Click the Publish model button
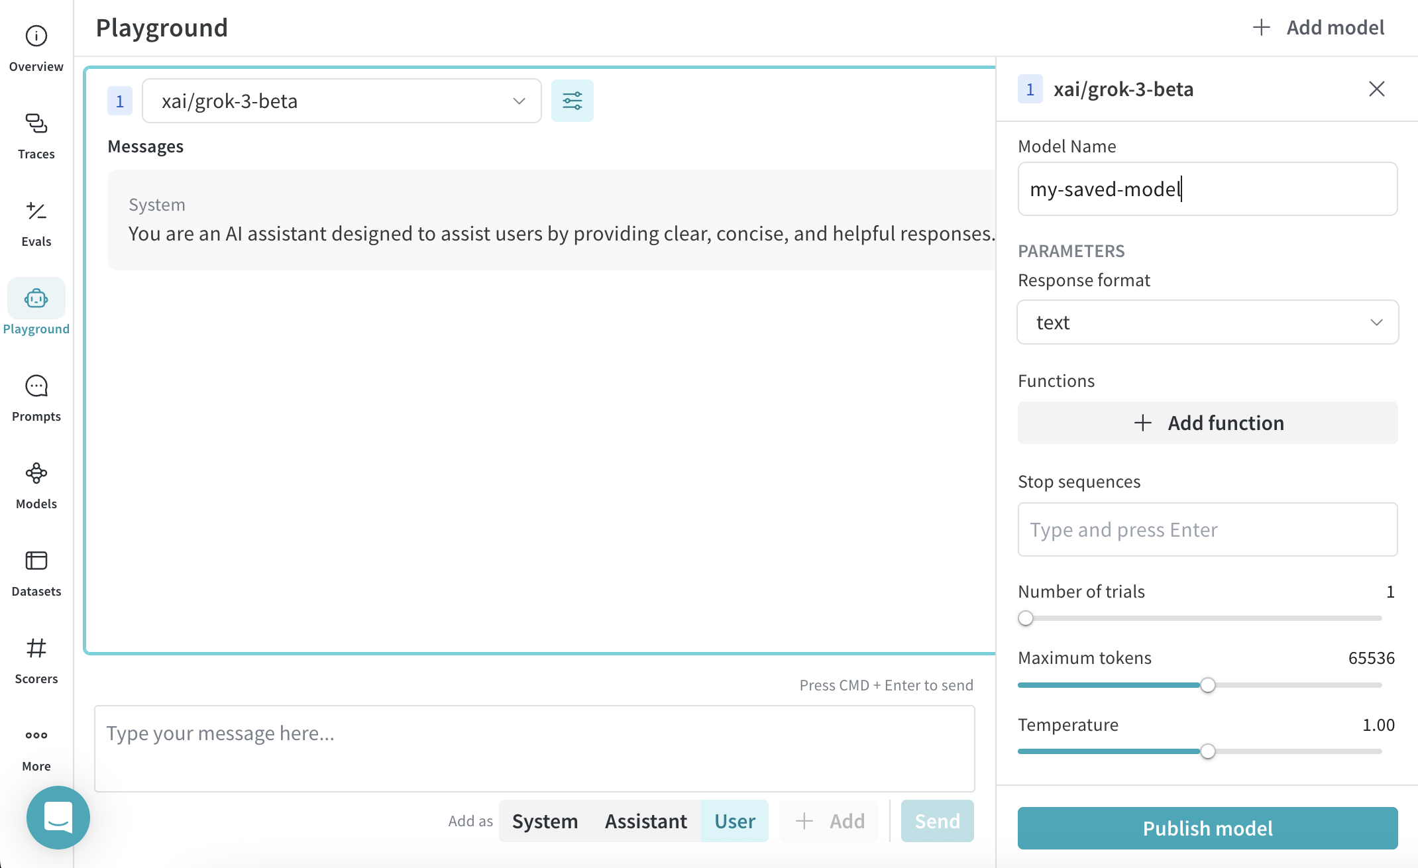1418x868 pixels. click(x=1207, y=828)
